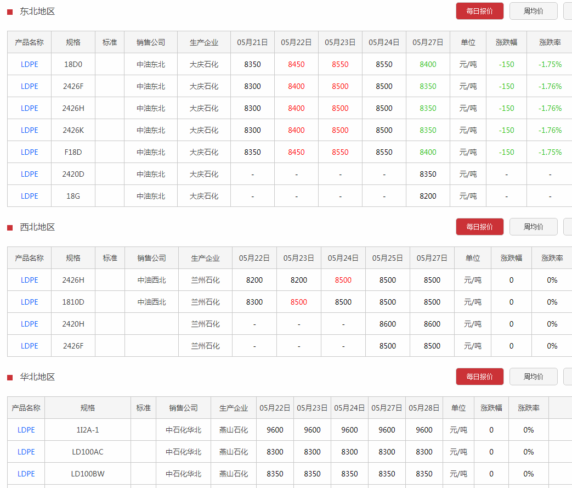Click 中石化华北 cell in 1I2A-1 row

183,430
